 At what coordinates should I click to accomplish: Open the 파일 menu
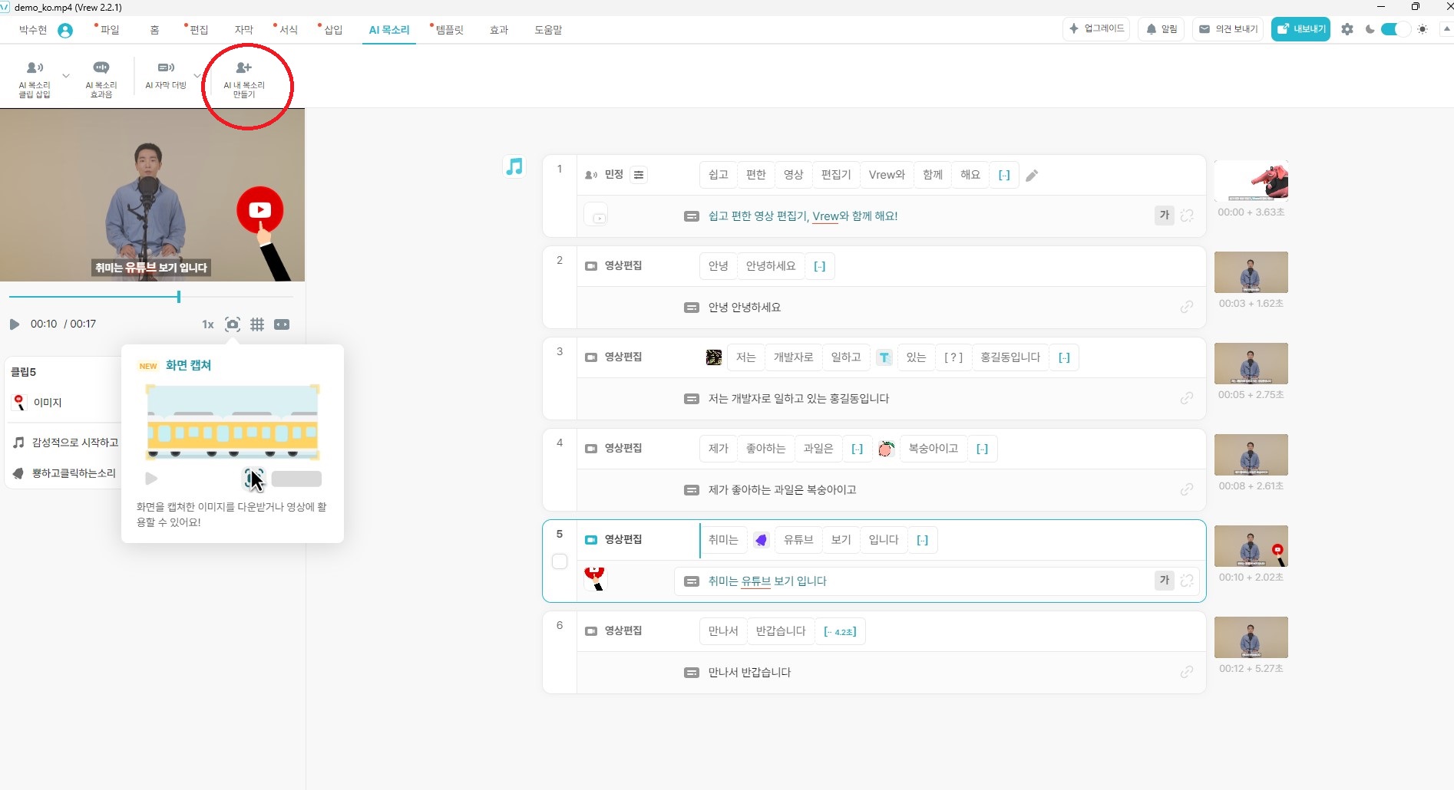click(x=110, y=30)
